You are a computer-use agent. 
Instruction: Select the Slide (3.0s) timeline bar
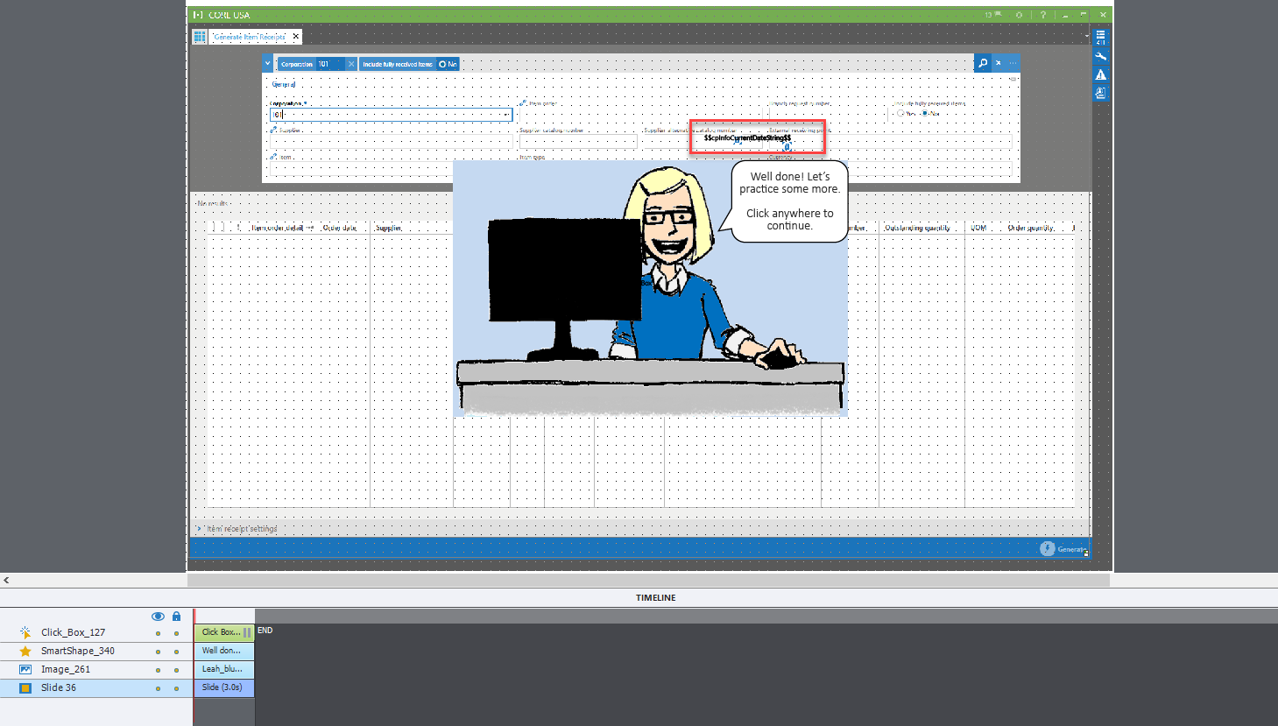point(223,687)
